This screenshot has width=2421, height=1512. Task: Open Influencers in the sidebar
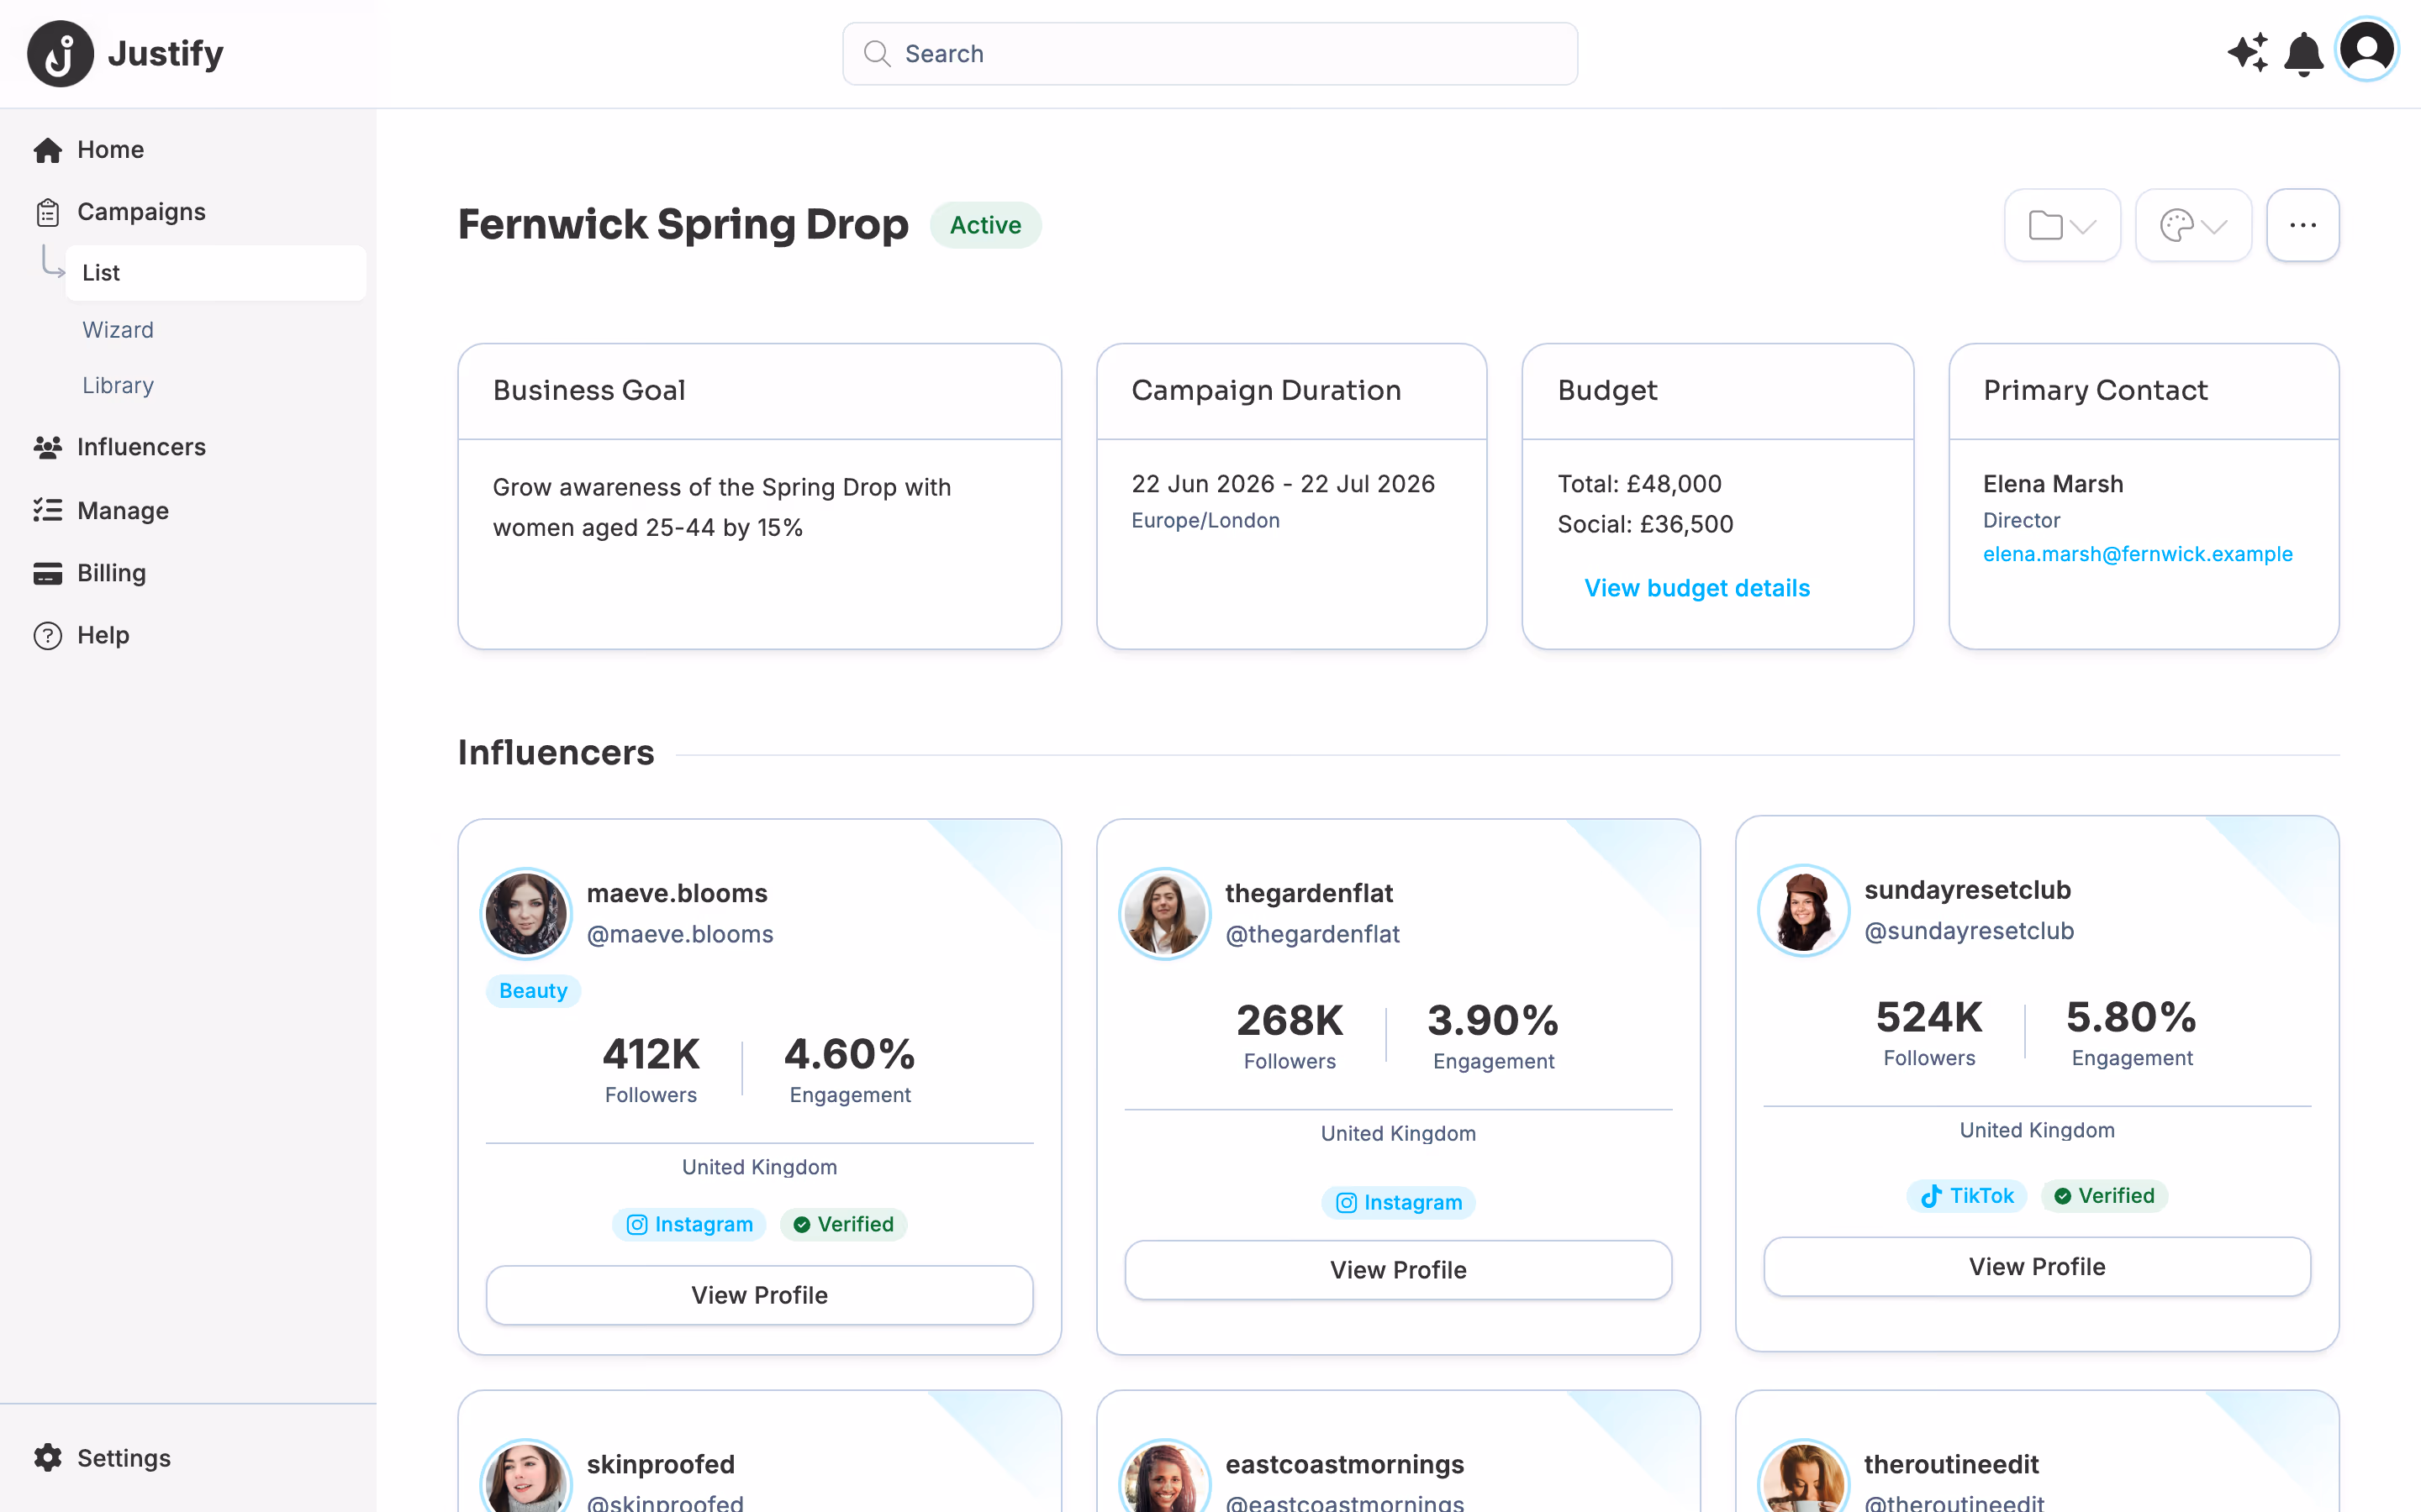141,447
